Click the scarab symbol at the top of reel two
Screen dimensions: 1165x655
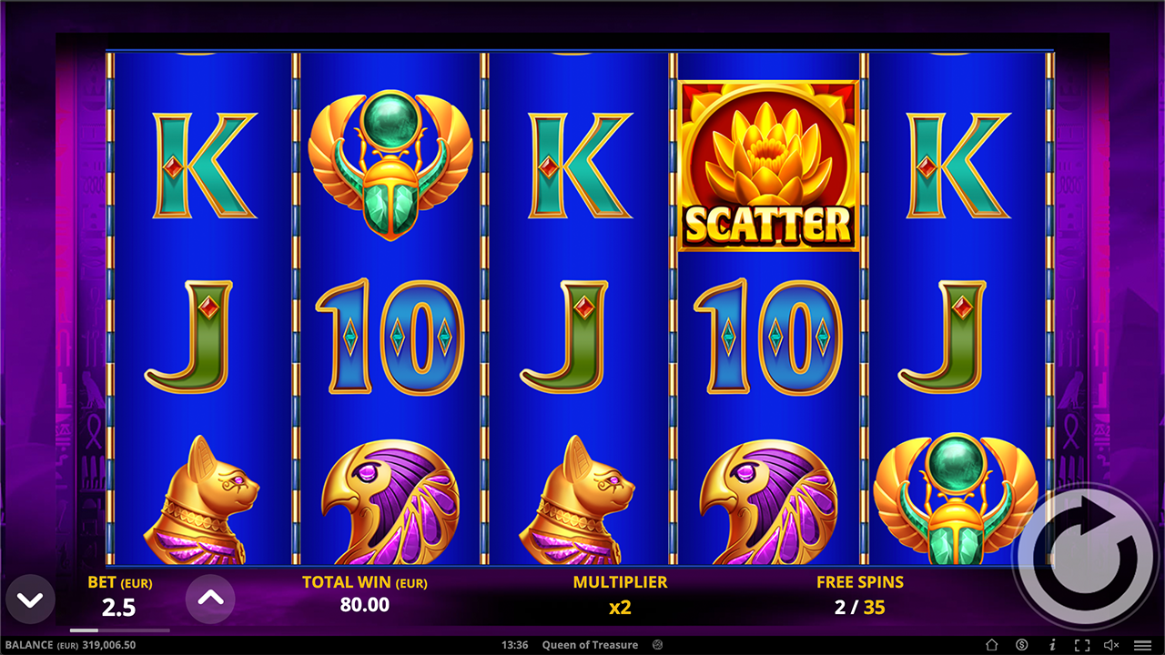390,166
